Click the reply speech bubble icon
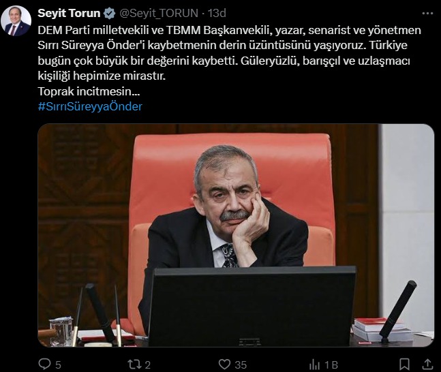Screen dimensions: 441x372 44,364
